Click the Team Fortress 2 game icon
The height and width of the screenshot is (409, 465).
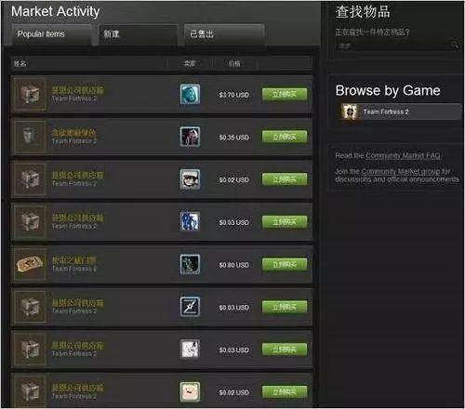pos(350,112)
